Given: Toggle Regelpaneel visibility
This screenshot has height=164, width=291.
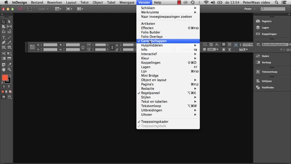Looking at the screenshot, I should tap(168, 93).
